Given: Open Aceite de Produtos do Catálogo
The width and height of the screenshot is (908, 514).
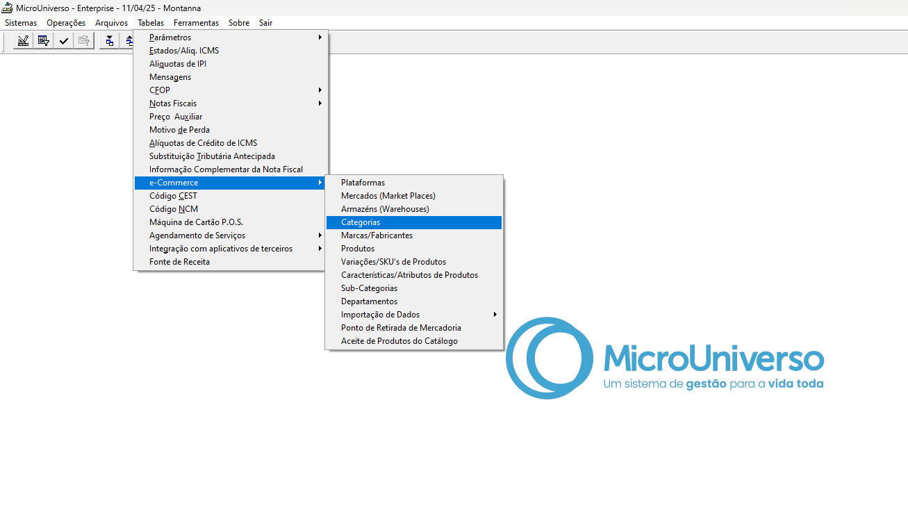Looking at the screenshot, I should [x=414, y=341].
